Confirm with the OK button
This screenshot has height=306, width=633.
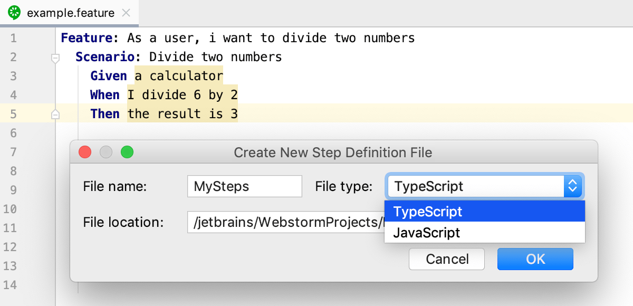535,259
